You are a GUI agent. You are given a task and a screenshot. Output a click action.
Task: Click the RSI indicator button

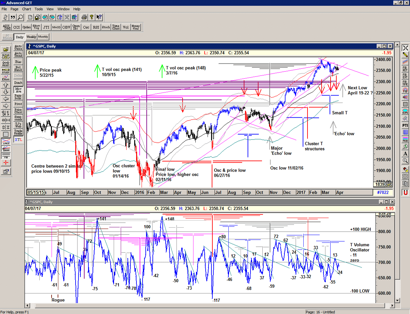click(96, 27)
